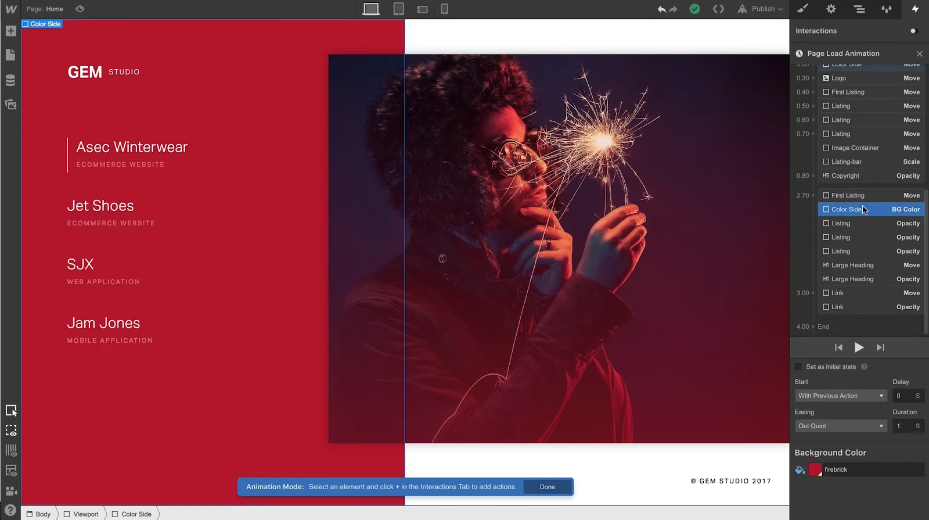This screenshot has width=929, height=520.
Task: Select First Listing action at 0.40
Action: 871,92
